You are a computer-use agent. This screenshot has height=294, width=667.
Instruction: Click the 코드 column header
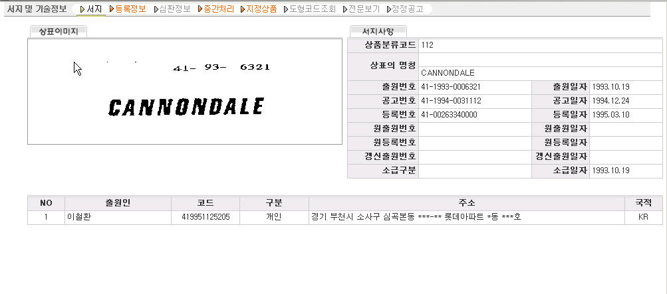pyautogui.click(x=205, y=203)
